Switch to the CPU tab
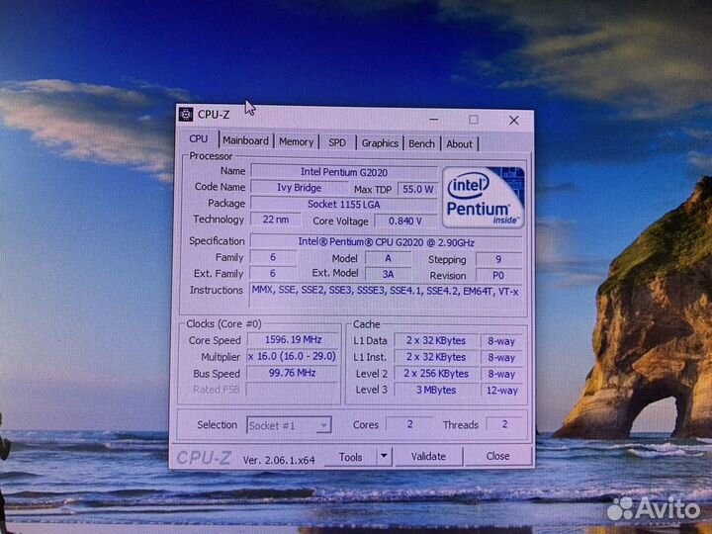Viewport: 712px width, 534px height. click(199, 139)
